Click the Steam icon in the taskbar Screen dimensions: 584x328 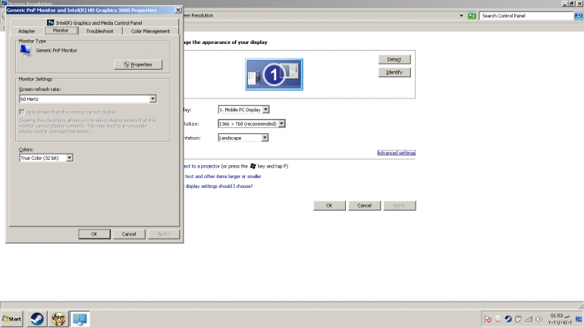pyautogui.click(x=36, y=319)
